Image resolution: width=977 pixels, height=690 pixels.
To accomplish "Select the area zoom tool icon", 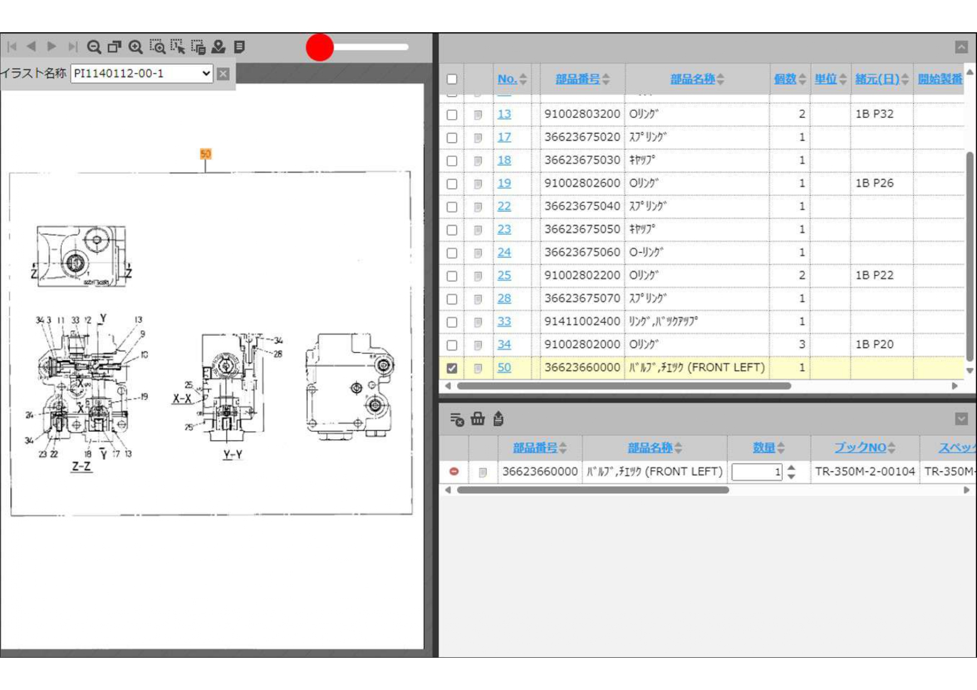I will click(157, 47).
